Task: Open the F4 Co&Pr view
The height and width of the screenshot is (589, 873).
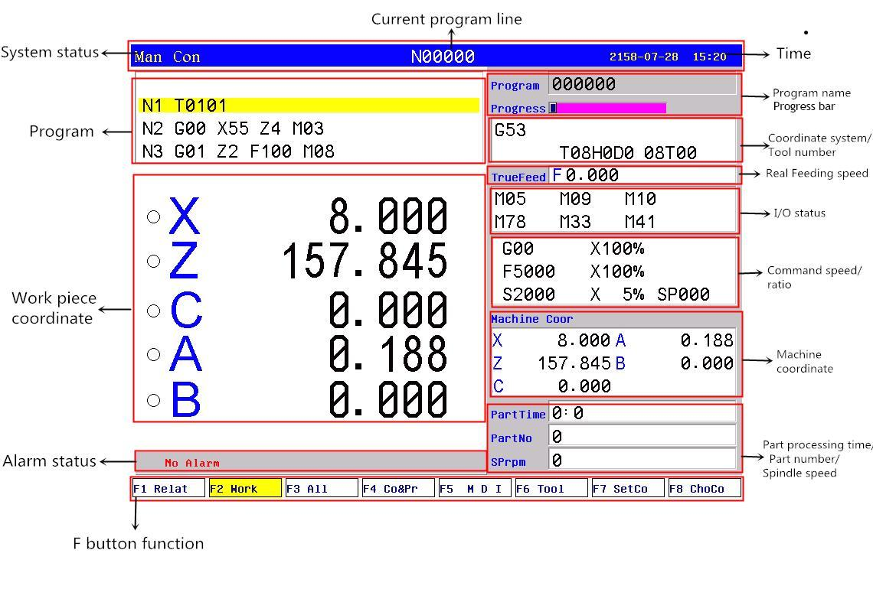Action: point(398,488)
